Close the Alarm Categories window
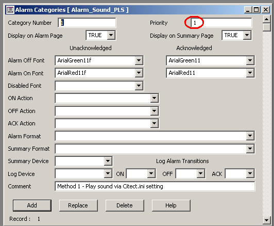Viewport: 274px width, 226px height. [266, 10]
